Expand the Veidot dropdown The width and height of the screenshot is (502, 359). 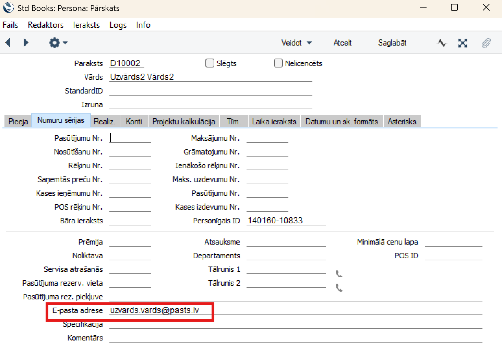point(296,43)
